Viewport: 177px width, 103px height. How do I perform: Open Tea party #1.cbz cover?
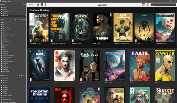pyautogui.click(x=81, y=27)
